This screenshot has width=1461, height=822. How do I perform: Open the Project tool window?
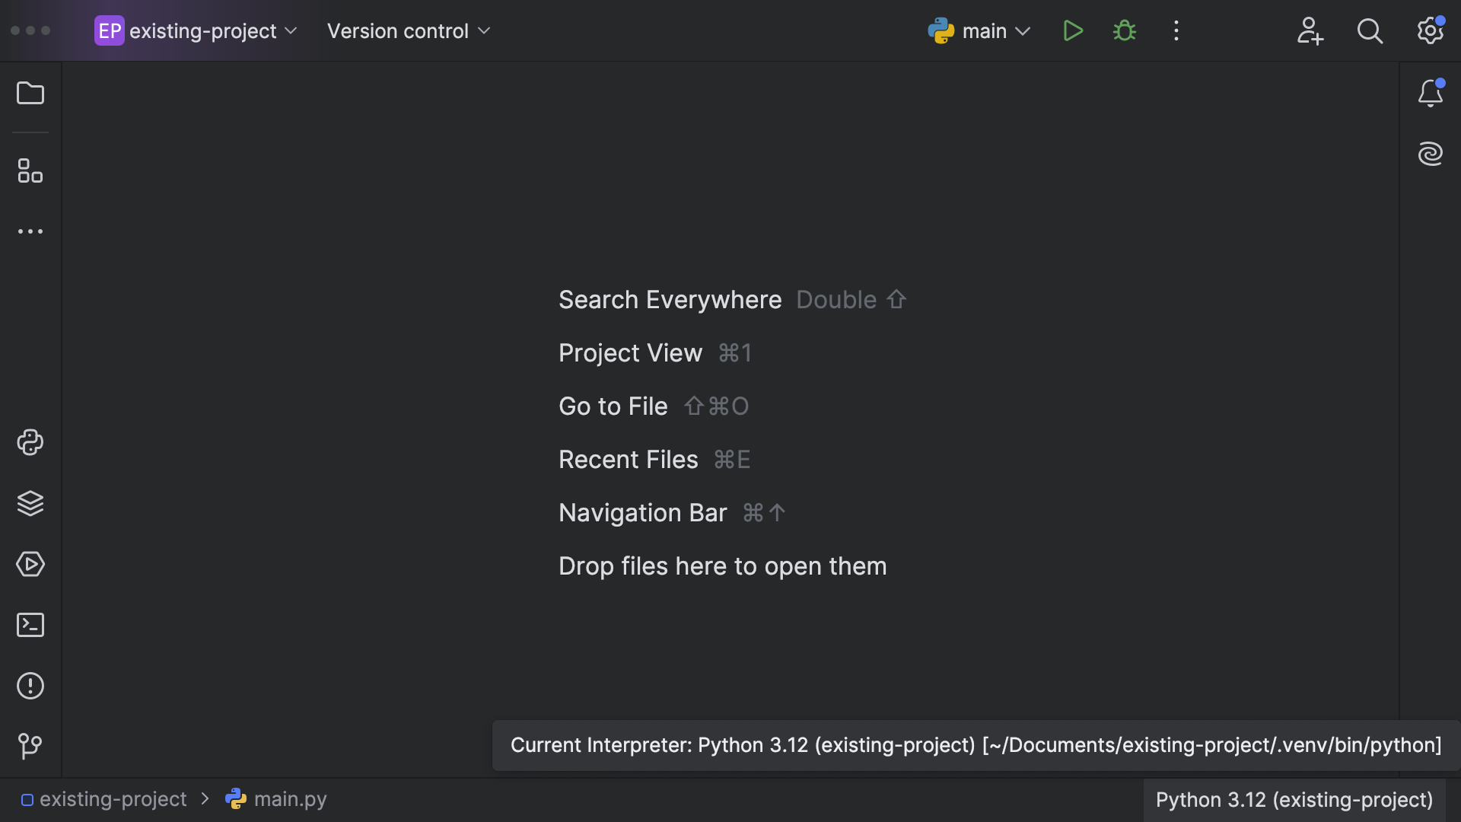(30, 93)
